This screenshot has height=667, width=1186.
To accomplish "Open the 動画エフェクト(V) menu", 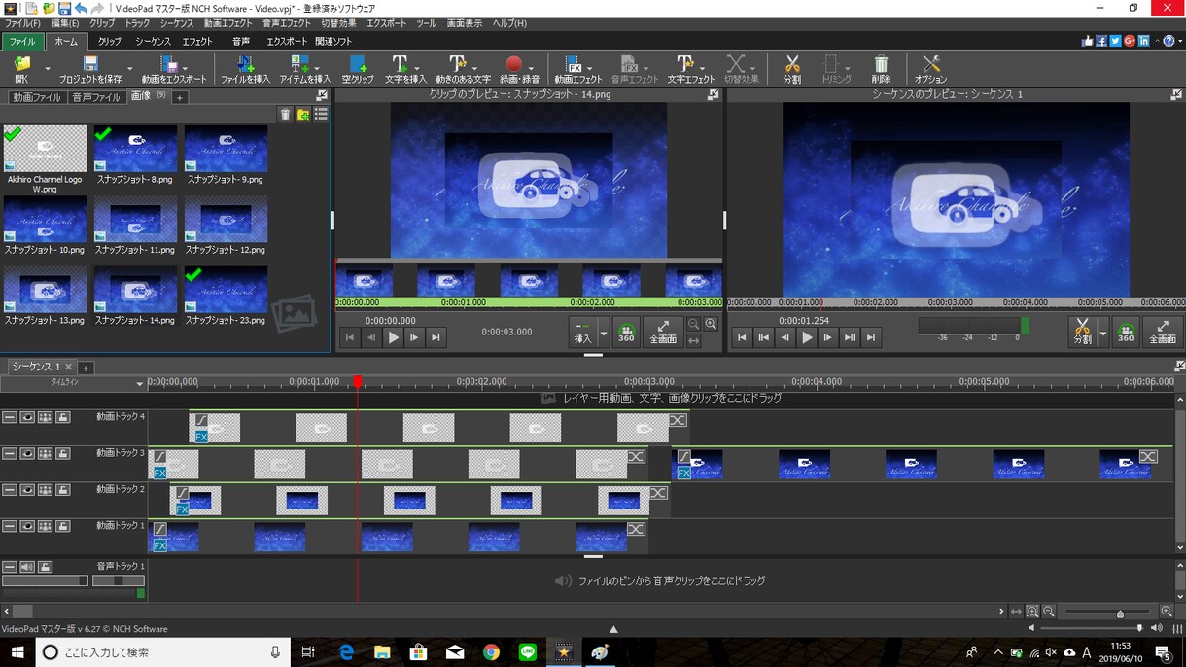I will 228,23.
